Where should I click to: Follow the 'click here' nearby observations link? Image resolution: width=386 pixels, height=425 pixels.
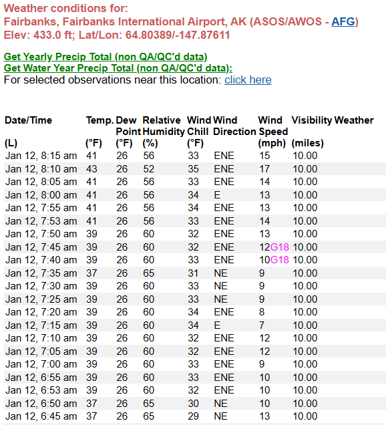pos(248,80)
